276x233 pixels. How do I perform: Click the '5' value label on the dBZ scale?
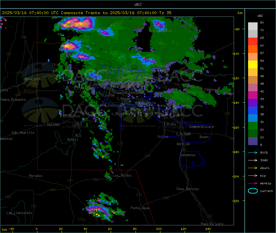click(x=261, y=145)
